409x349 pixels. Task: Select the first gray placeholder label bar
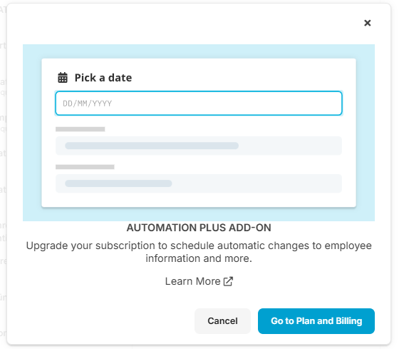pyautogui.click(x=80, y=129)
